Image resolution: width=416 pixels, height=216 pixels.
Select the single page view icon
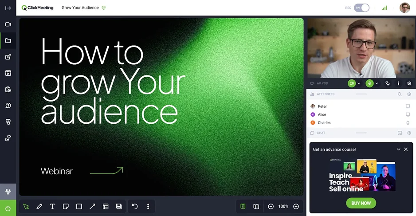pyautogui.click(x=243, y=206)
